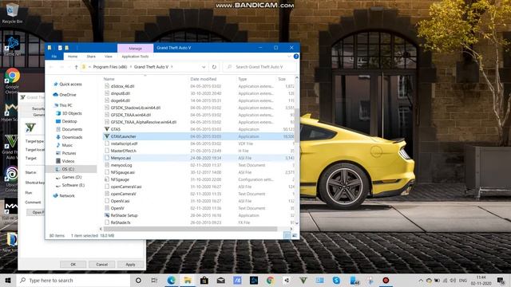Open Explorer help via the blue question mark

click(296, 57)
